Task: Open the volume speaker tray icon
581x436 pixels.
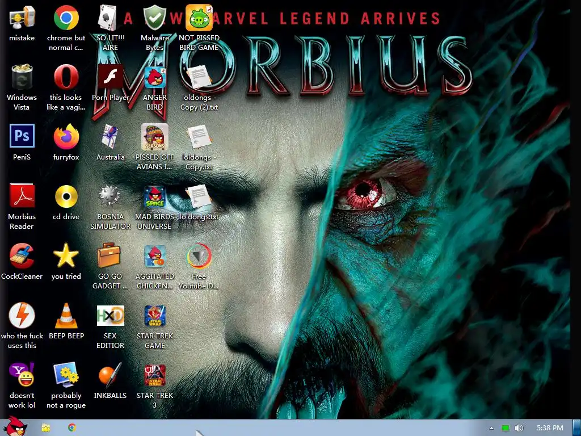Action: pyautogui.click(x=519, y=428)
